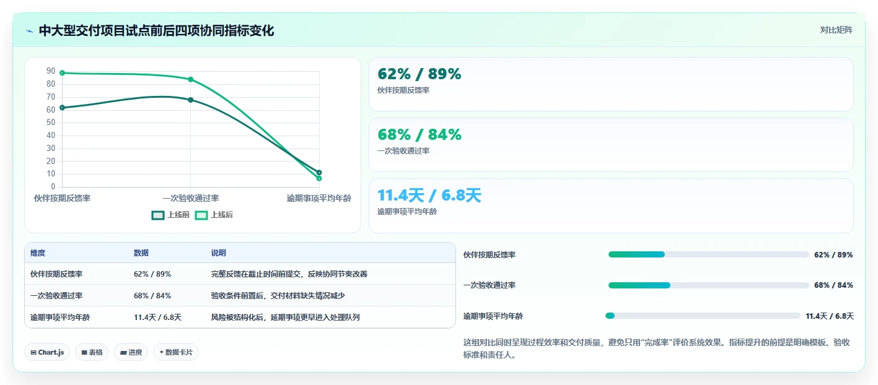The image size is (878, 385).
Task: Click the 一次验收通过率 label in the progress list
Action: (x=489, y=285)
